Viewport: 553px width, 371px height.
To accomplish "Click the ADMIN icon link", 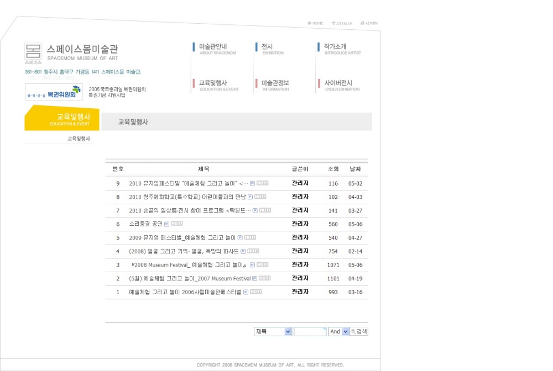I will pyautogui.click(x=369, y=23).
